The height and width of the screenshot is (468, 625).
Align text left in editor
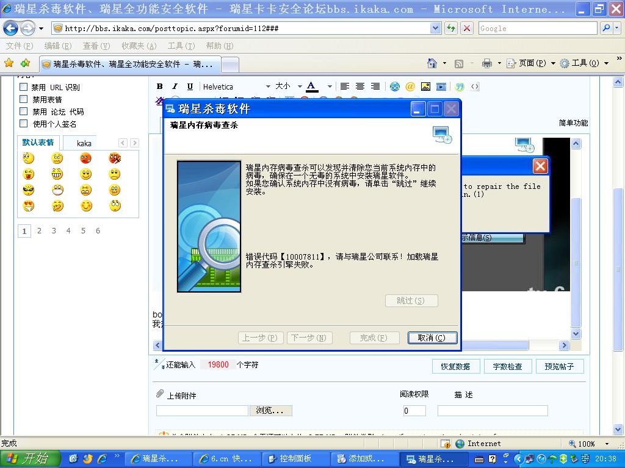345,87
